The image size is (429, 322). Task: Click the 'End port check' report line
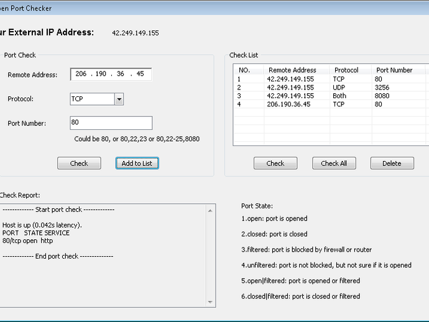(x=58, y=256)
